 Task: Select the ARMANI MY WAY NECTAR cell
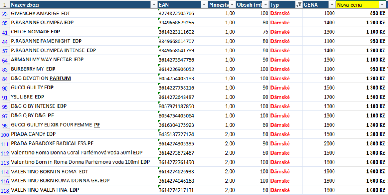(x=84, y=60)
